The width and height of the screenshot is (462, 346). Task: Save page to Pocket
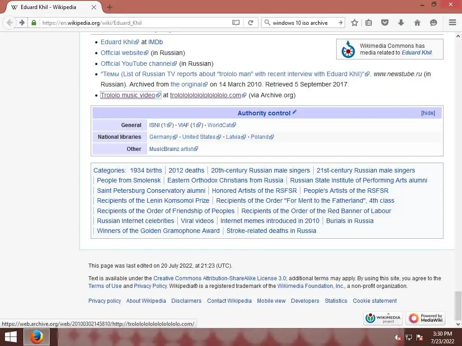coord(385,23)
